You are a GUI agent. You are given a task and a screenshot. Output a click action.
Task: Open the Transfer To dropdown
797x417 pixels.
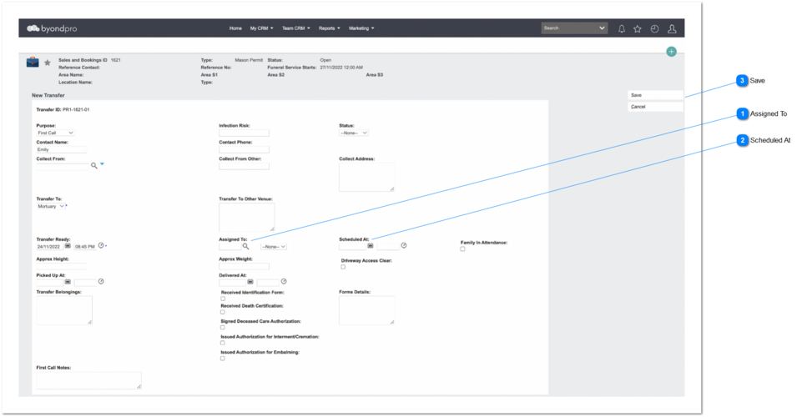51,207
